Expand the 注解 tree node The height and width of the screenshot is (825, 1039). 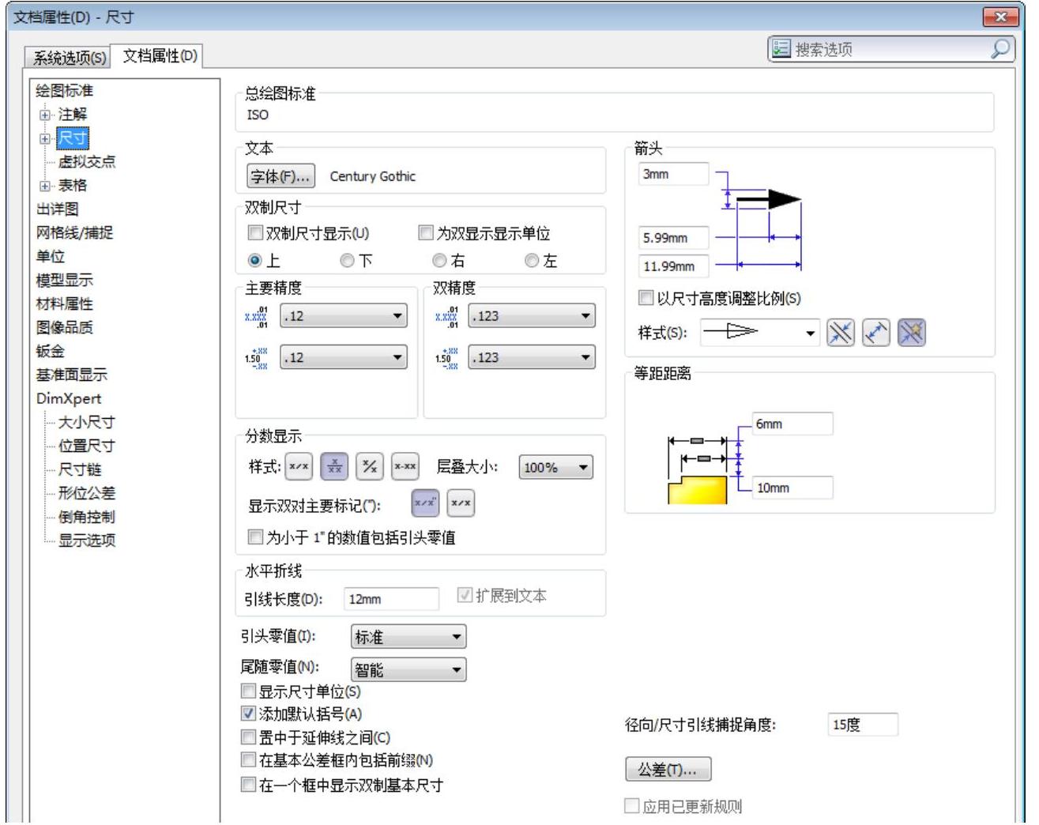45,115
